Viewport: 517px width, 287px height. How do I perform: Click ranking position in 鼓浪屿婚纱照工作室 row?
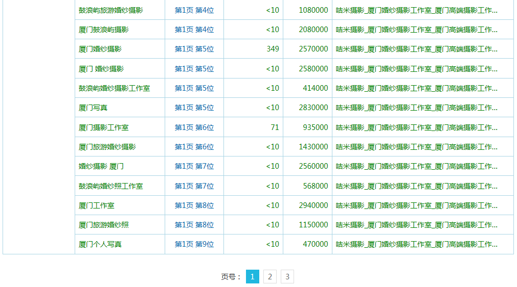(194, 186)
